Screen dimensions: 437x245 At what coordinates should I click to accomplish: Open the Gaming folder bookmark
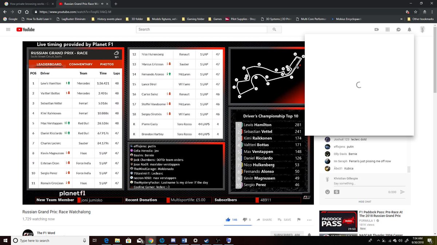193,19
